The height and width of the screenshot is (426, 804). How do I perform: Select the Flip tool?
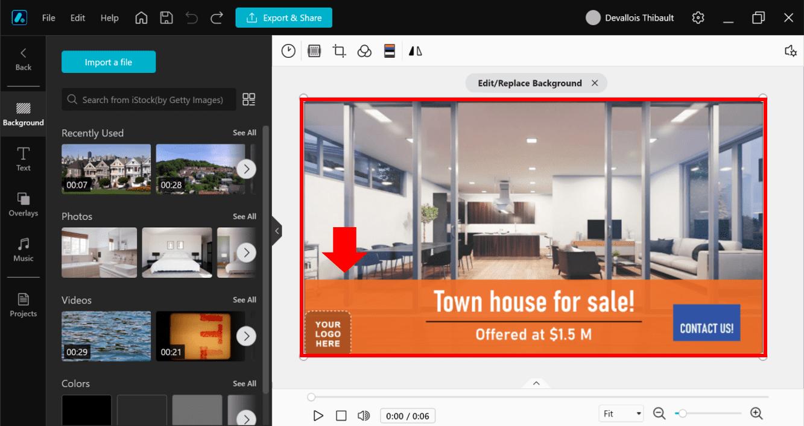415,51
